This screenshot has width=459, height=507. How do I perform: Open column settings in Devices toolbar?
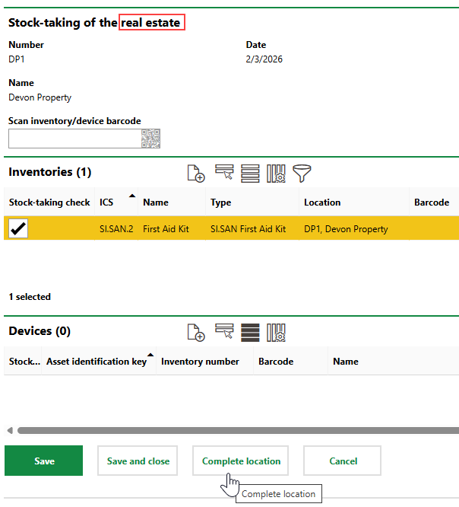(x=276, y=332)
